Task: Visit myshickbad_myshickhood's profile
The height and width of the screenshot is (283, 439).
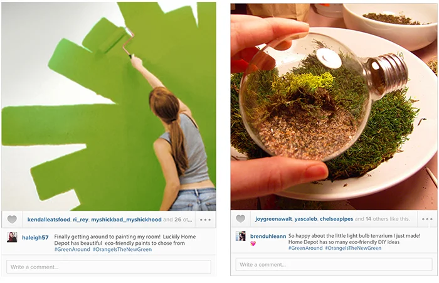Action: point(126,220)
